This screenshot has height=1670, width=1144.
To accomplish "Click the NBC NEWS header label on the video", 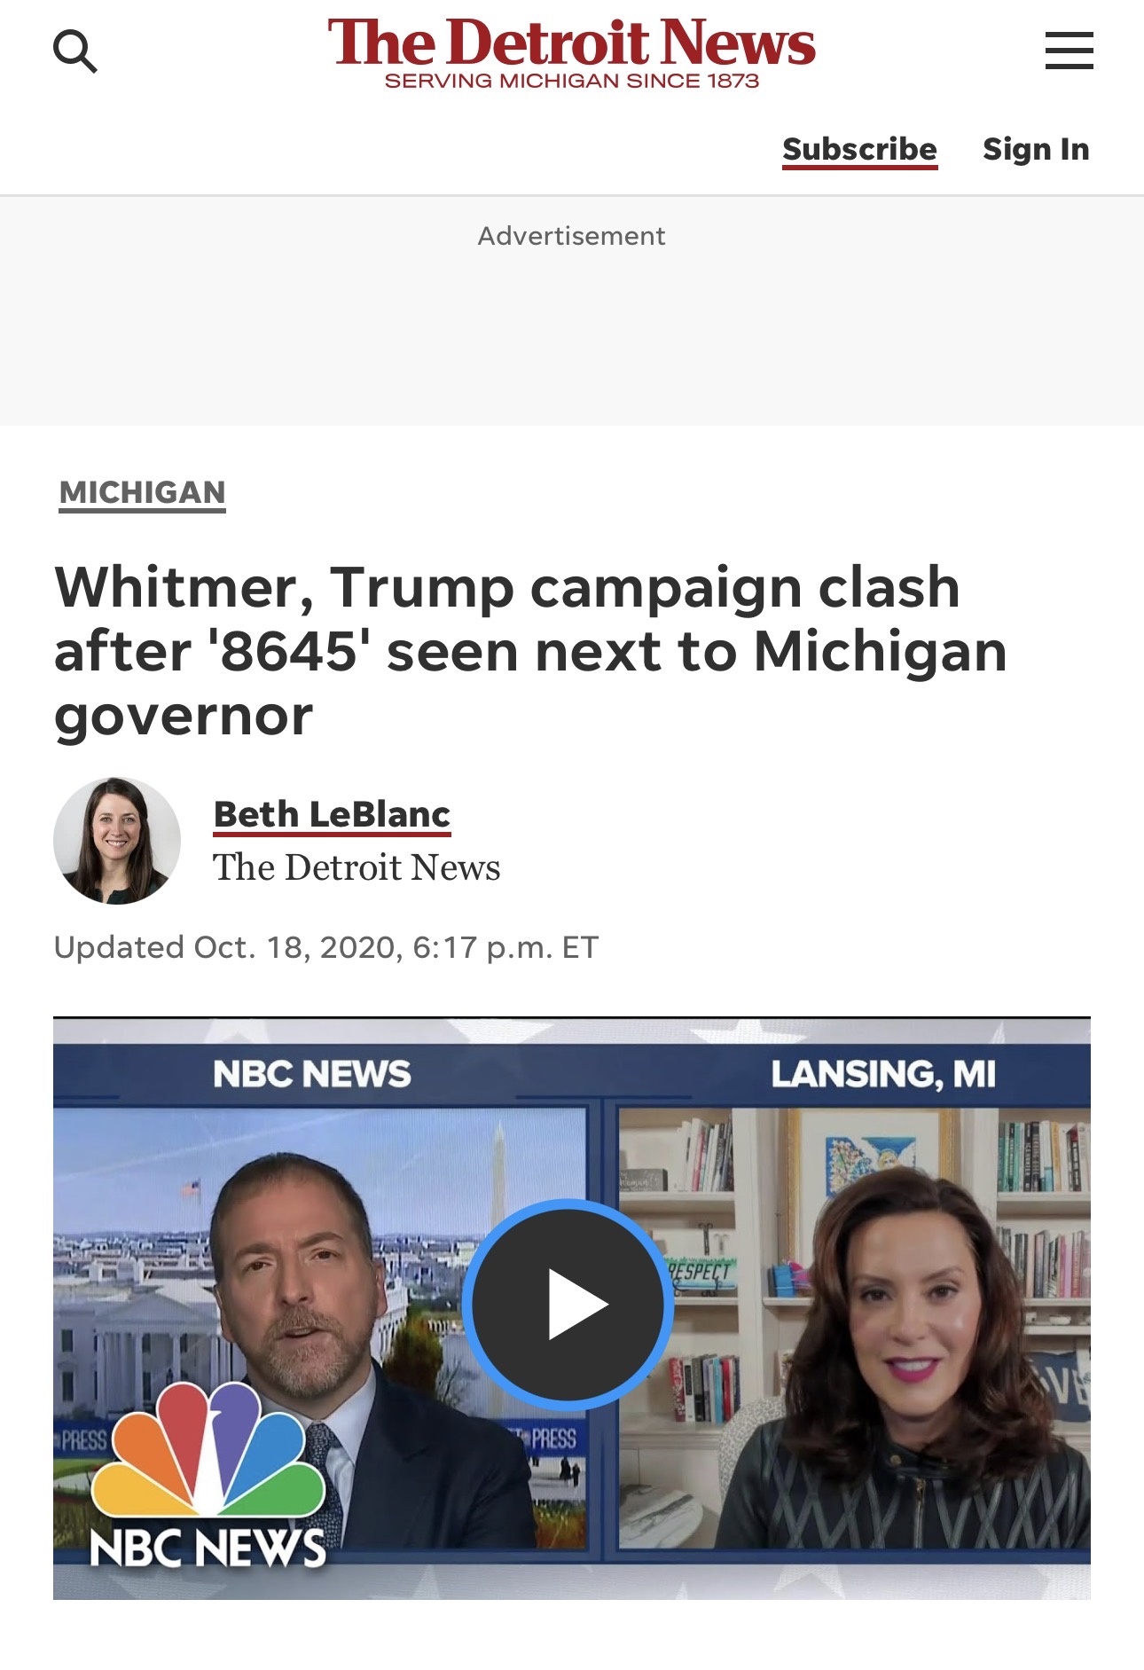I will [x=312, y=1074].
